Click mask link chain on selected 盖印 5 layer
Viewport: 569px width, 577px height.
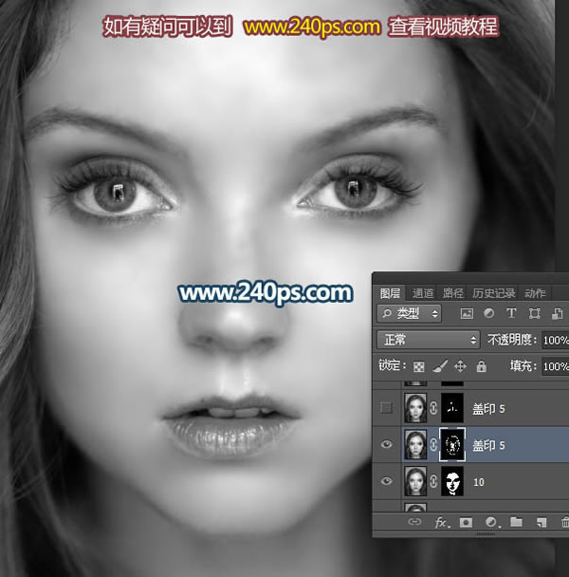[433, 444]
